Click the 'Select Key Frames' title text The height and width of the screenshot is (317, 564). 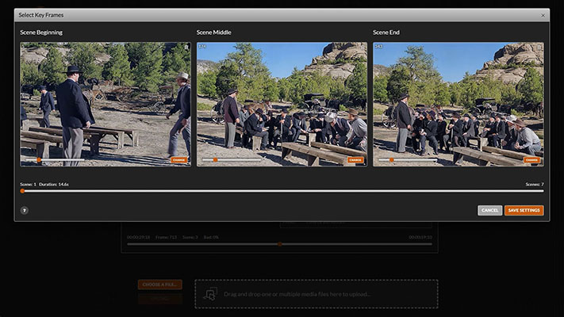click(41, 15)
